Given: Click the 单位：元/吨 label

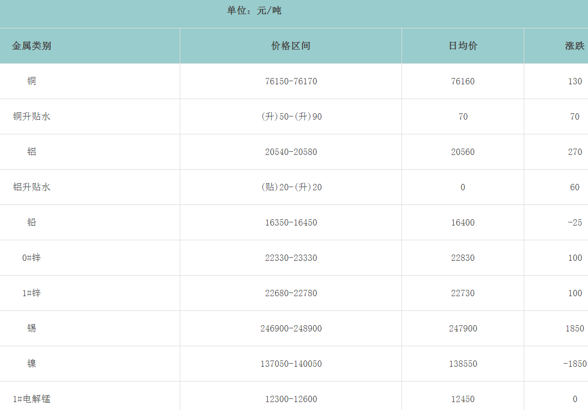Looking at the screenshot, I should click(x=254, y=11).
